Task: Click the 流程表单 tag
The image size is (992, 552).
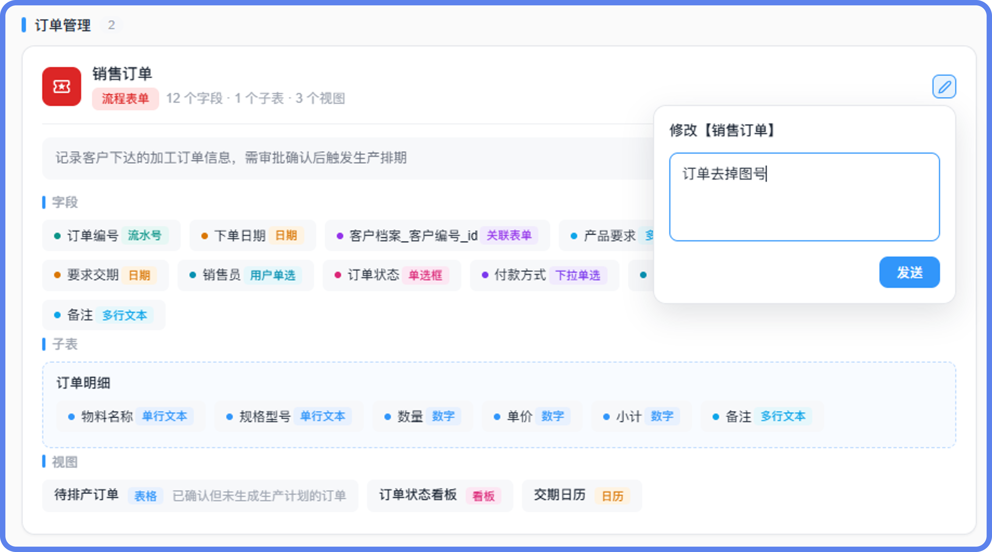Action: click(125, 99)
